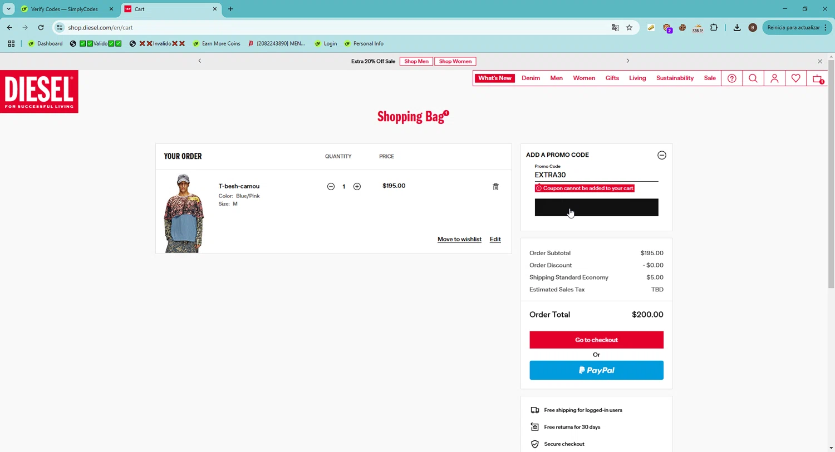Bookmark this page with the star icon
This screenshot has width=835, height=452.
click(x=629, y=27)
